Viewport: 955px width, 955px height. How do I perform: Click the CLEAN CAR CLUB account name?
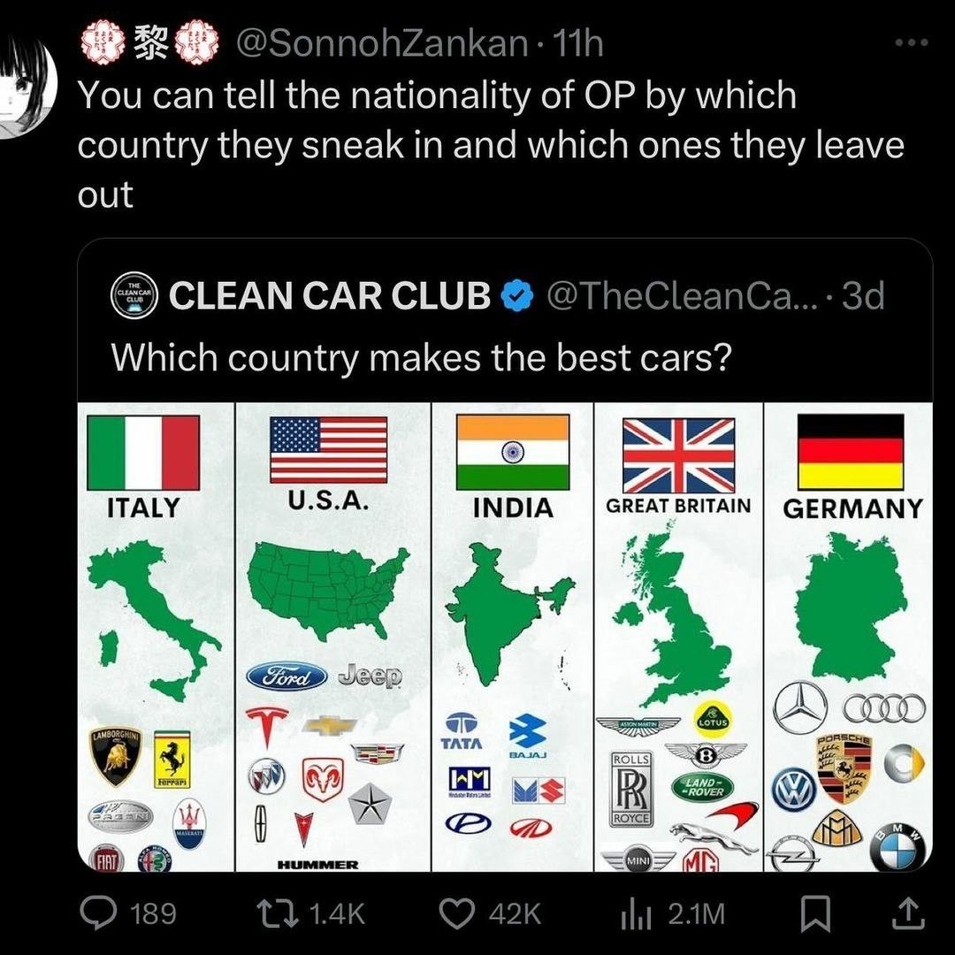pos(329,297)
